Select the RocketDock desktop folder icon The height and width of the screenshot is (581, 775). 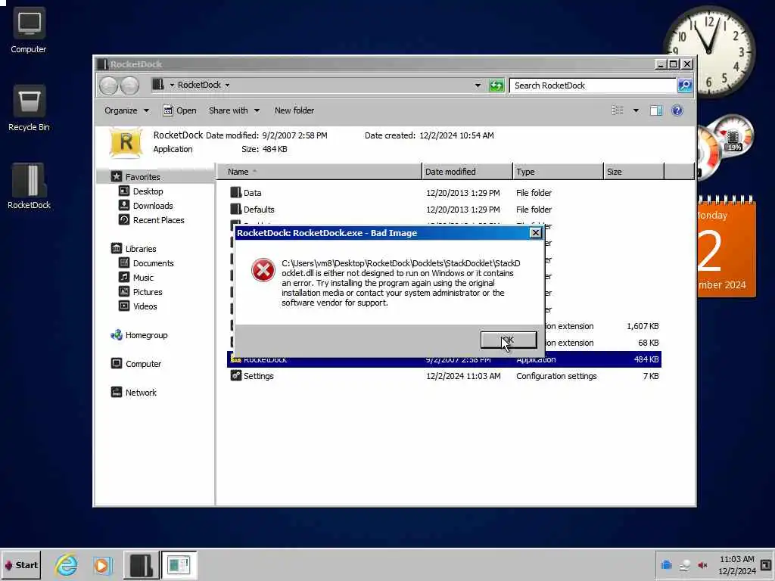point(29,186)
